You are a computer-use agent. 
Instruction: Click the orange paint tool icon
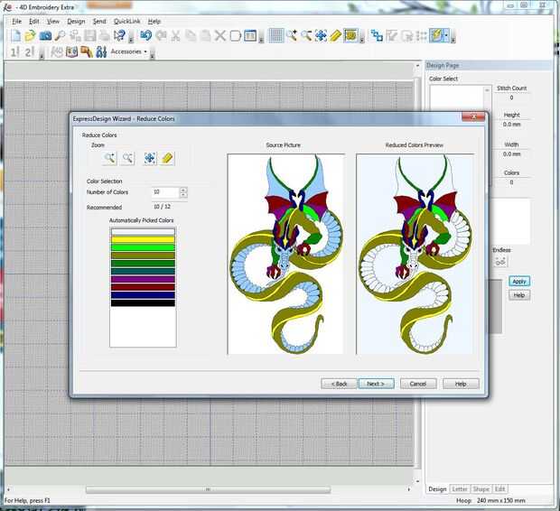(x=87, y=51)
